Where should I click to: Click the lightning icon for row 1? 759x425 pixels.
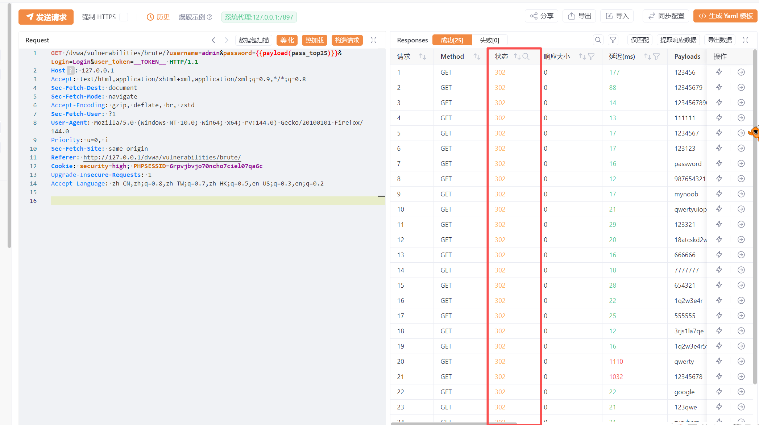(x=719, y=72)
